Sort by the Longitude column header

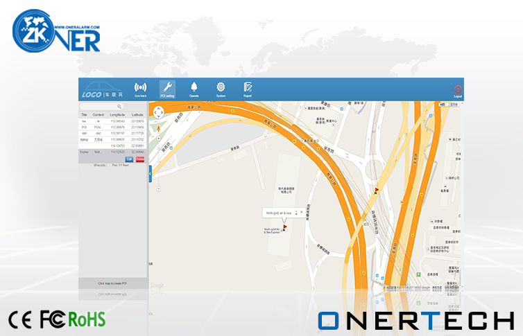[117, 114]
